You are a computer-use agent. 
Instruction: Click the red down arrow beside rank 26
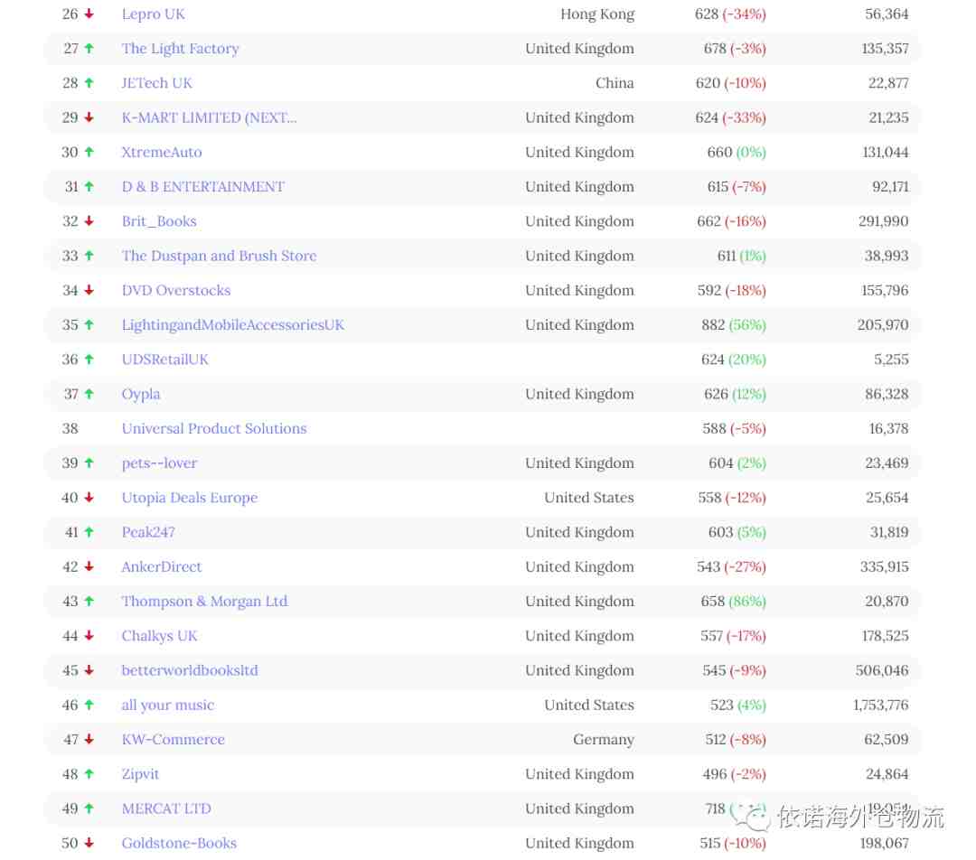click(x=89, y=14)
